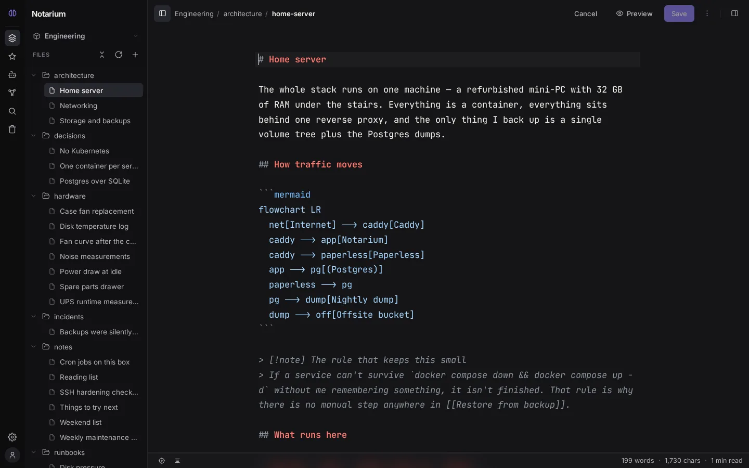The image size is (749, 468).
Task: Click the target icon in the status bar
Action: point(162,461)
